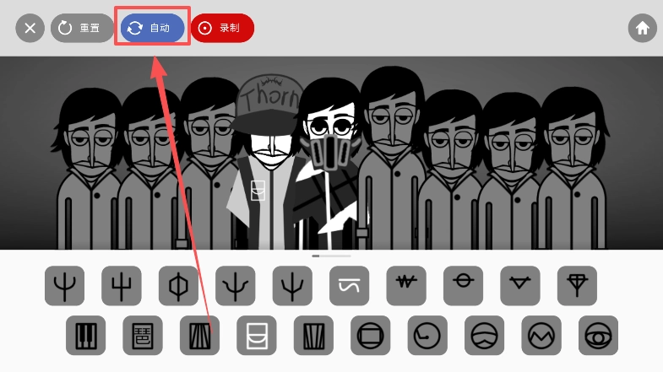The image size is (663, 372).
Task: Choose the square-in-circle sound icon
Action: point(371,335)
